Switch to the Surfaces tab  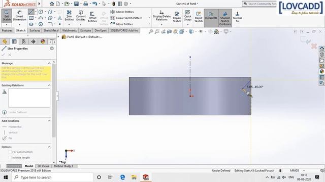pos(35,30)
